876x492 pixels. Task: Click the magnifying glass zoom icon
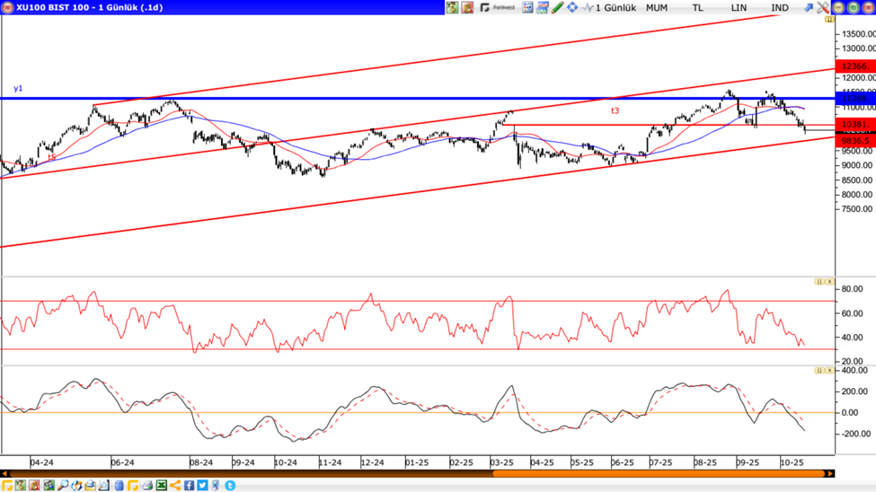[63, 486]
